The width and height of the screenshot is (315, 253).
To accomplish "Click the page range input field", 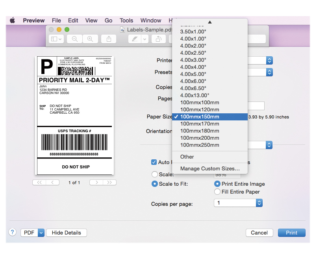I will 256,106.
